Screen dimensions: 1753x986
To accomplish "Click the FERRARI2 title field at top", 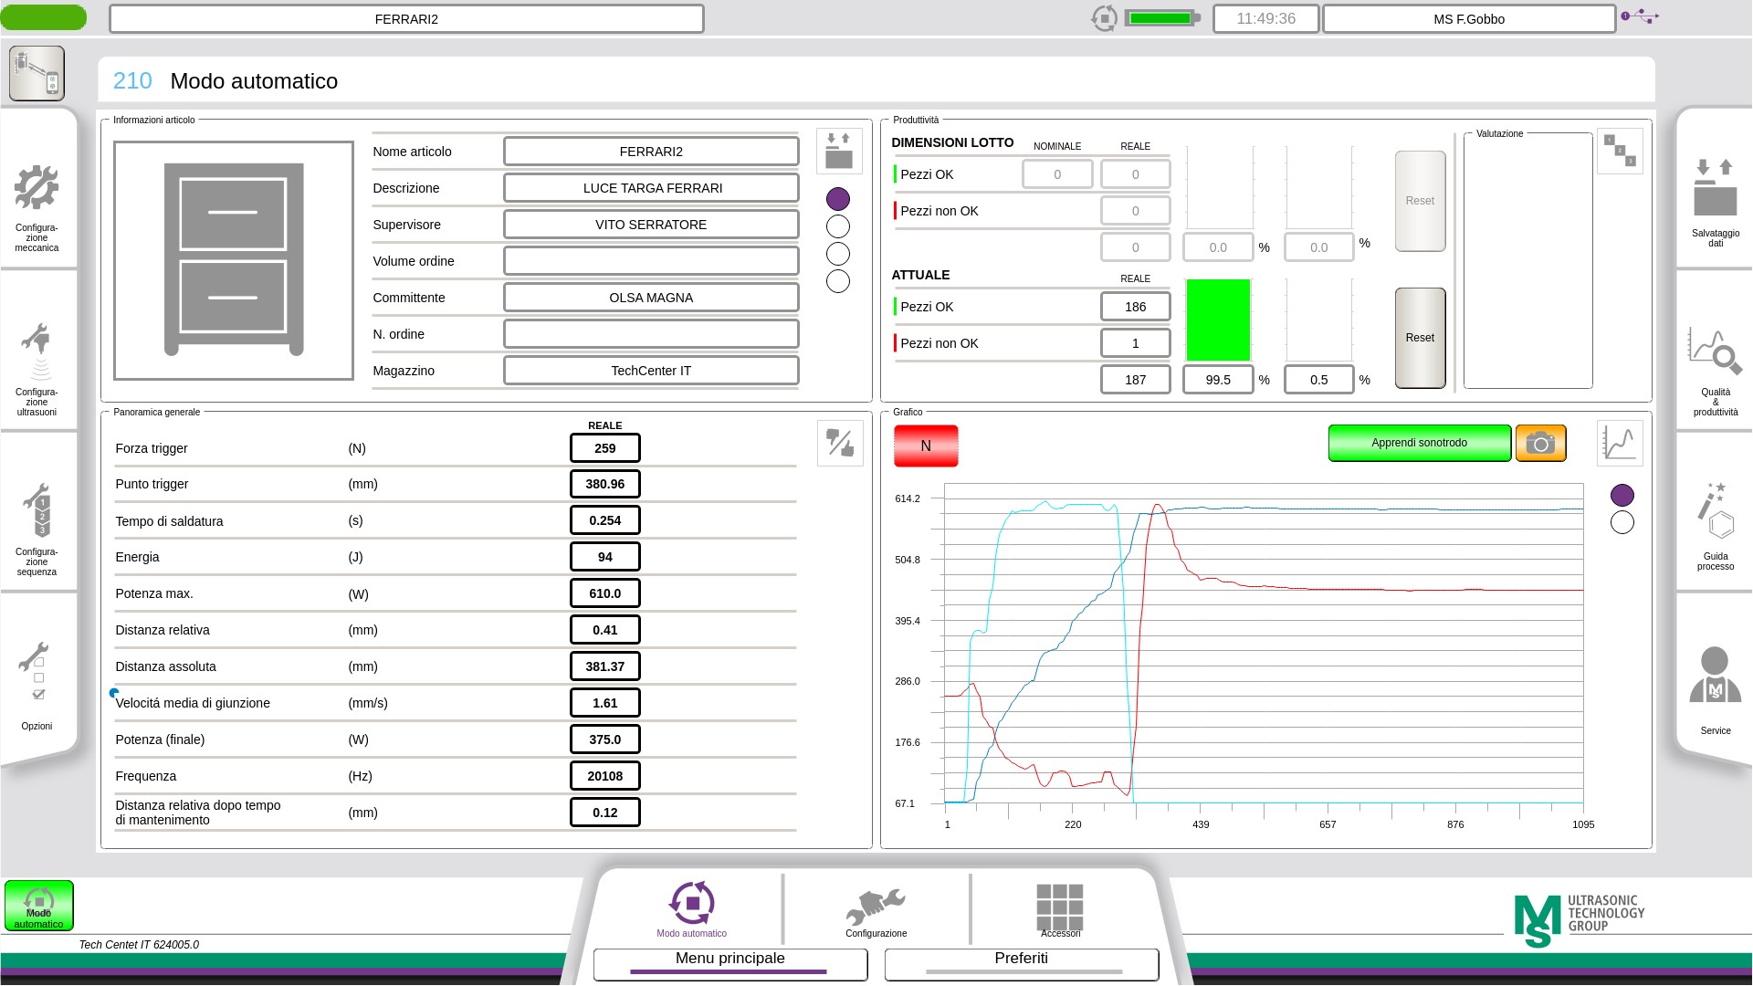I will [406, 18].
